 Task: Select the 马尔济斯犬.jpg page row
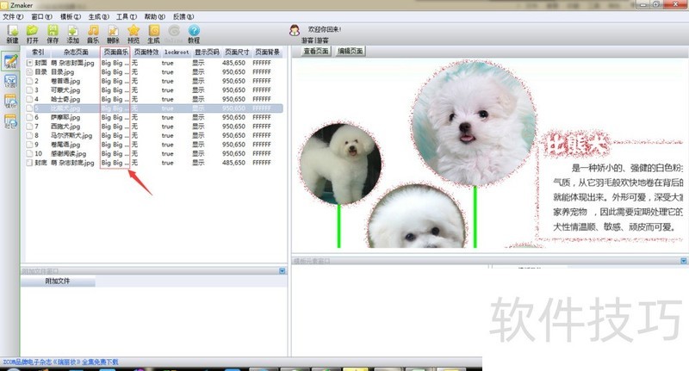click(154, 135)
